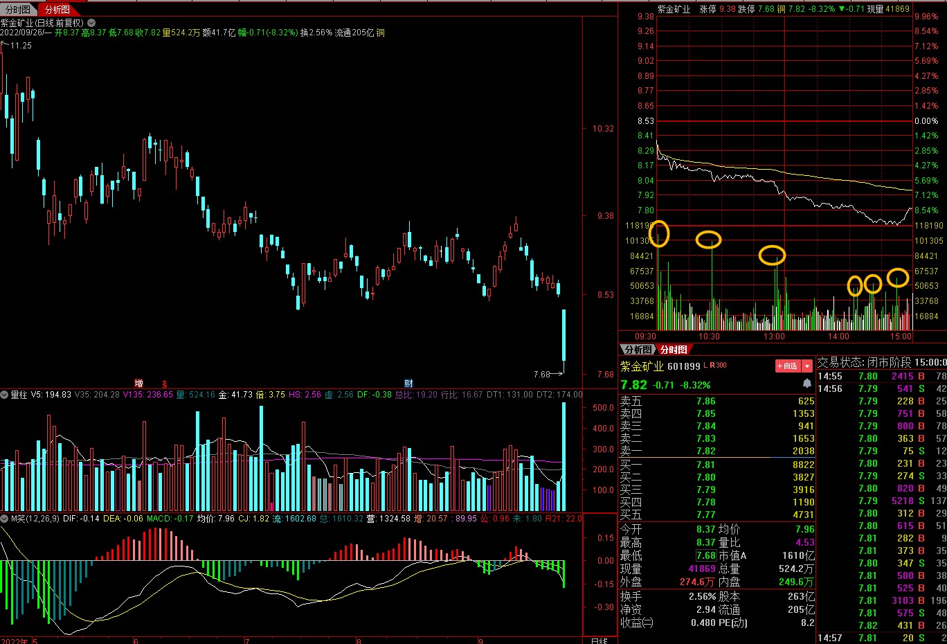Click the L margin-trading indicator beside 601899
947x644 pixels.
[705, 365]
